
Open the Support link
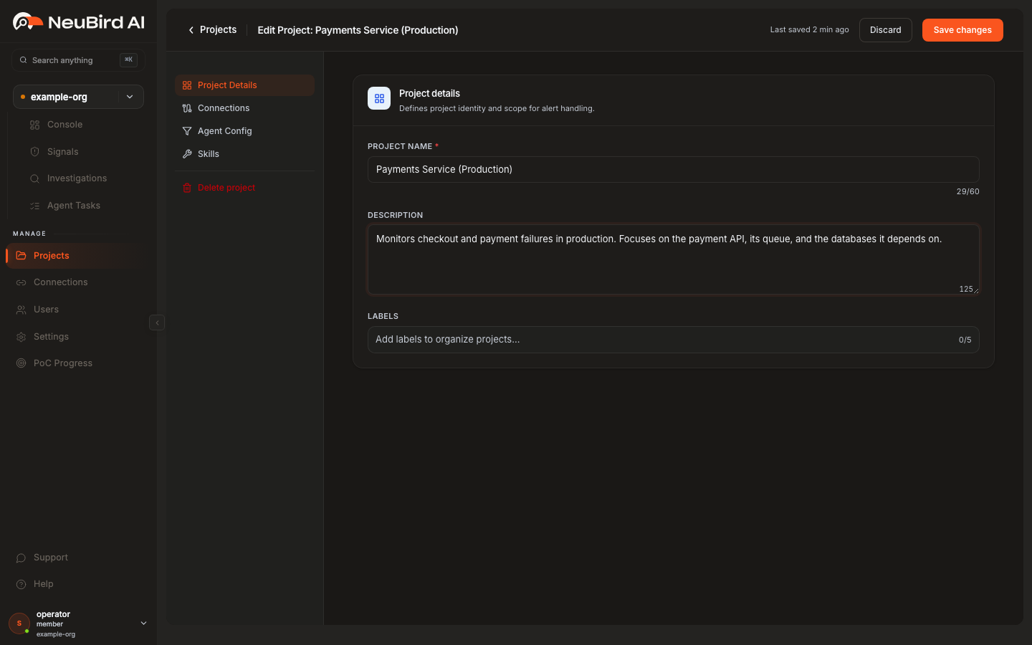[77, 558]
